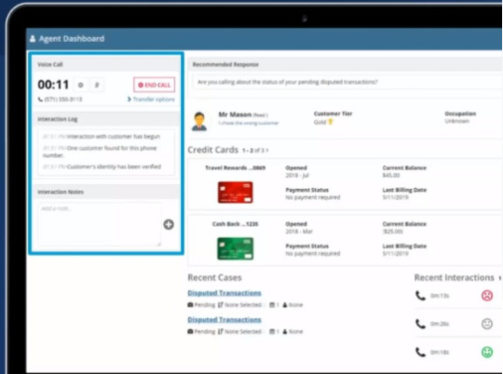The width and height of the screenshot is (503, 374).
Task: Go to next page of Credit Cards
Action: [267, 151]
